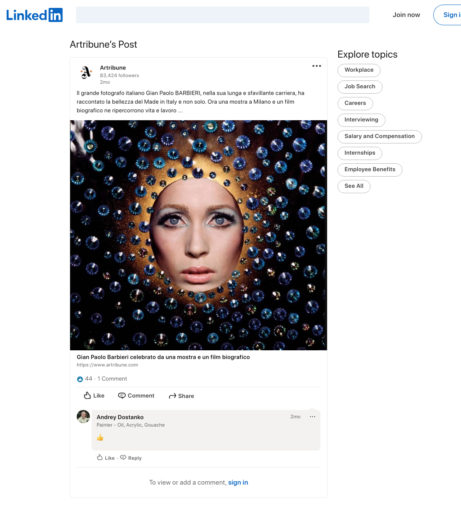Viewport: 461px width, 507px height.
Task: Open the LinkedIn logo home link
Action: coord(34,15)
